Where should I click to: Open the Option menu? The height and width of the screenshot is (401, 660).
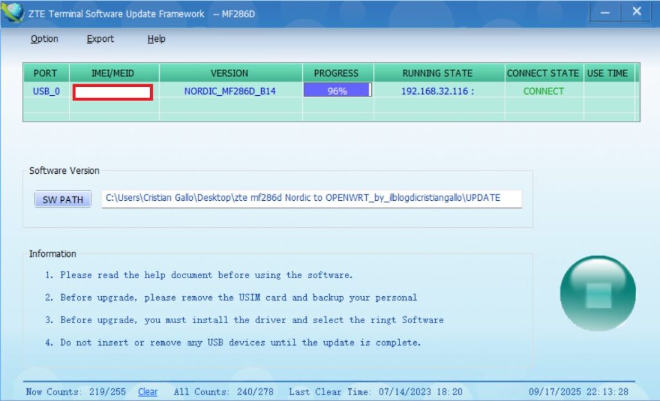click(44, 39)
